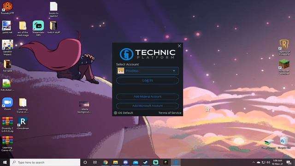The image size is (295, 166).
Task: Click the Add Microsoft Account button
Action: [147, 106]
